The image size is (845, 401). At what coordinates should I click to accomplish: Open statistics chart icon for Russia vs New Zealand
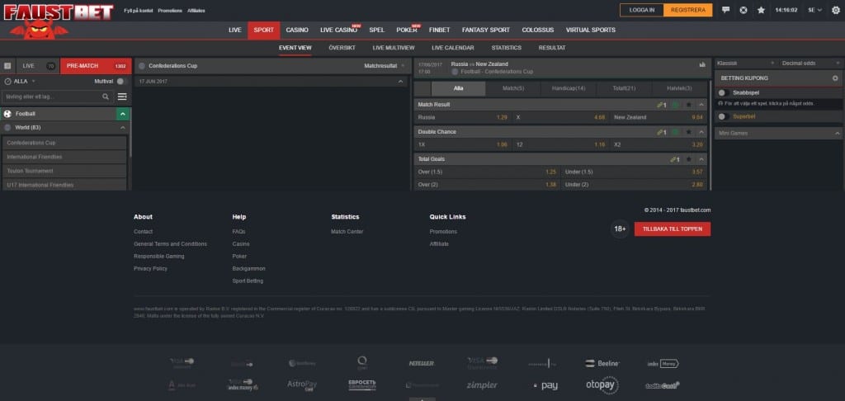(x=702, y=64)
